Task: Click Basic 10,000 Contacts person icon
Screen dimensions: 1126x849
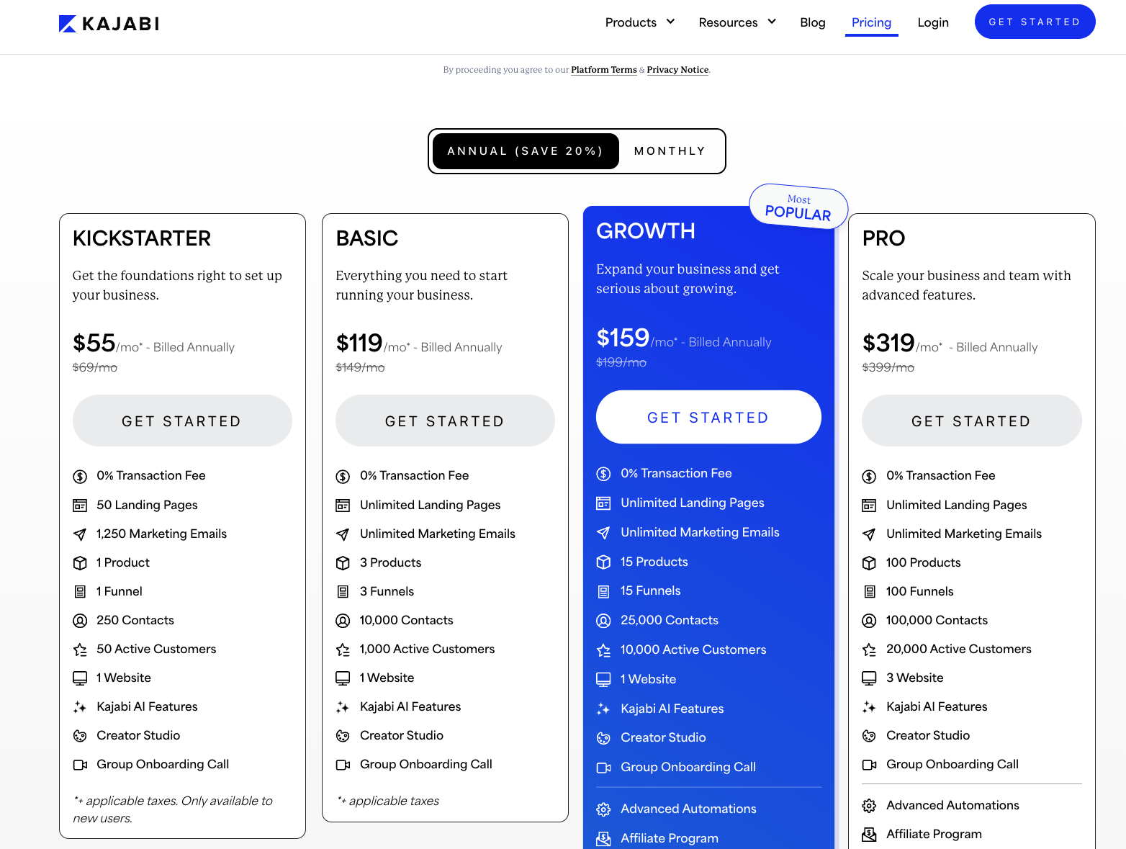Action: (343, 621)
